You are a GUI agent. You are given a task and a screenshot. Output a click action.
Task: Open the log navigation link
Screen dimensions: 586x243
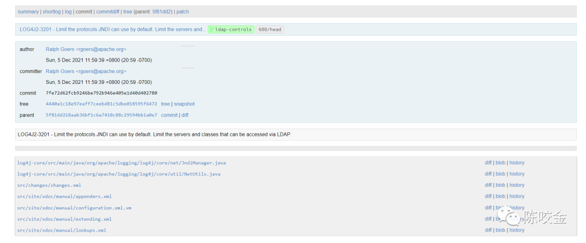tap(68, 11)
